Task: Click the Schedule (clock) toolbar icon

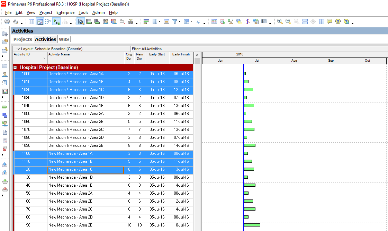Action: click(x=222, y=21)
